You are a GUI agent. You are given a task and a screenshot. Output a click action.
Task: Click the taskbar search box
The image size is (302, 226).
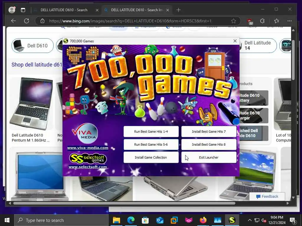(61, 220)
